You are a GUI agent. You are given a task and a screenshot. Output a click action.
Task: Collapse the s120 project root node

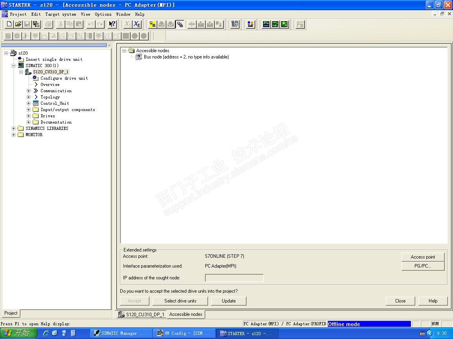point(6,53)
